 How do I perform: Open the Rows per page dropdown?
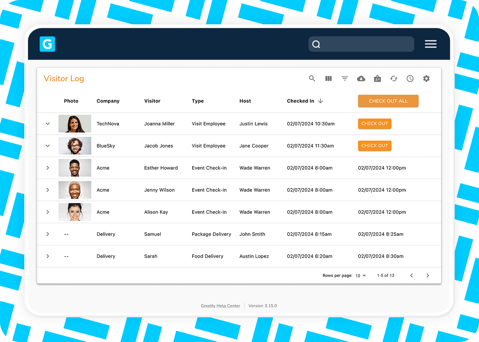click(x=360, y=275)
